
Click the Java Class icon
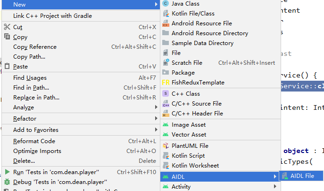[166, 3]
